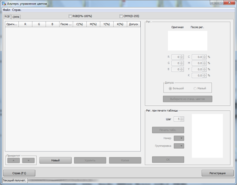This screenshot has height=185, width=237.
Task: Click into the C percent field
Action: [x=197, y=57]
